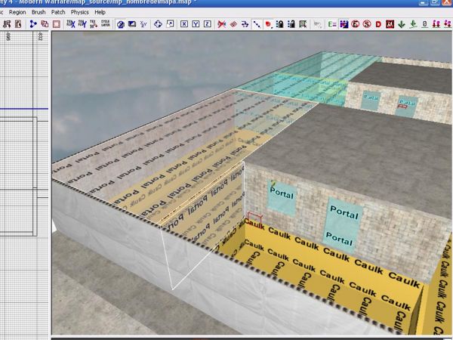Click the underlined zero toolbar icon
453x340 pixels.
pyautogui.click(x=424, y=24)
